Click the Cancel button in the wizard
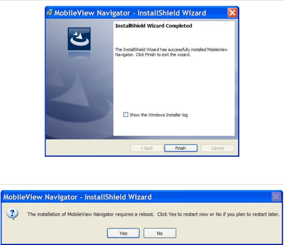 click(x=217, y=148)
